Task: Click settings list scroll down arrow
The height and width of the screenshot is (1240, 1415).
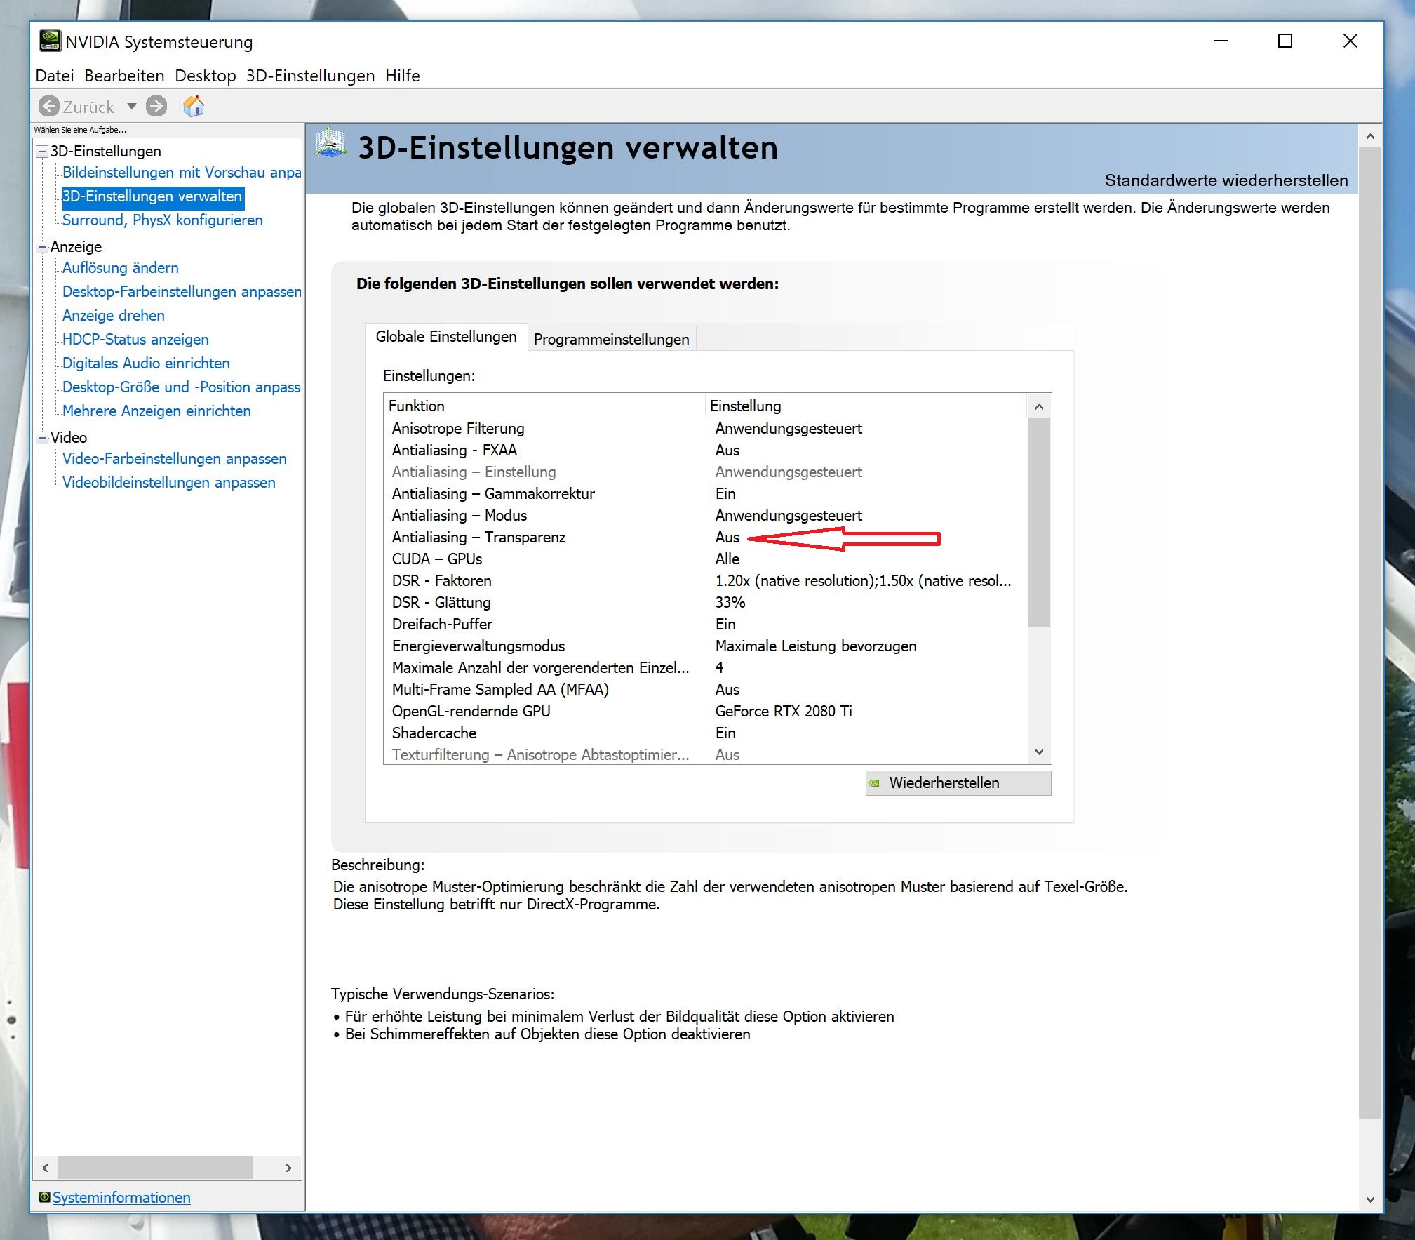Action: 1039,752
